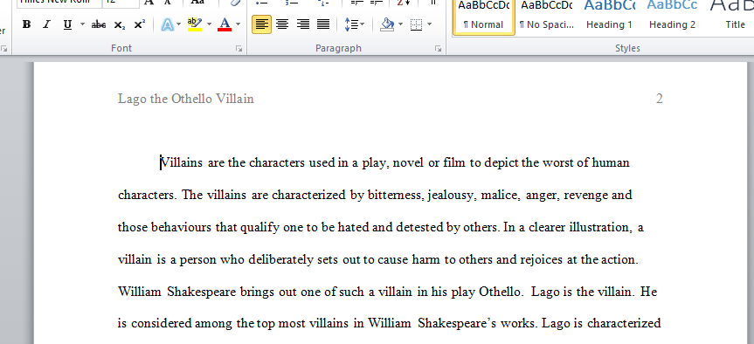This screenshot has height=344, width=754.
Task: Apply Strikethrough formatting
Action: [99, 24]
